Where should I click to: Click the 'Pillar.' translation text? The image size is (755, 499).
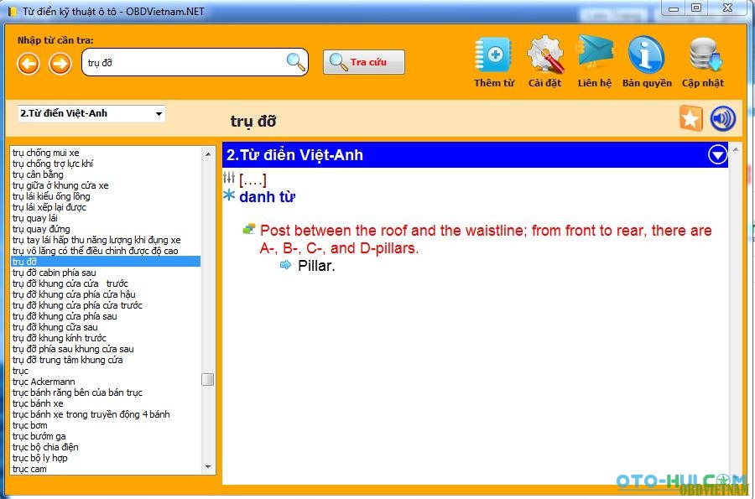(316, 266)
